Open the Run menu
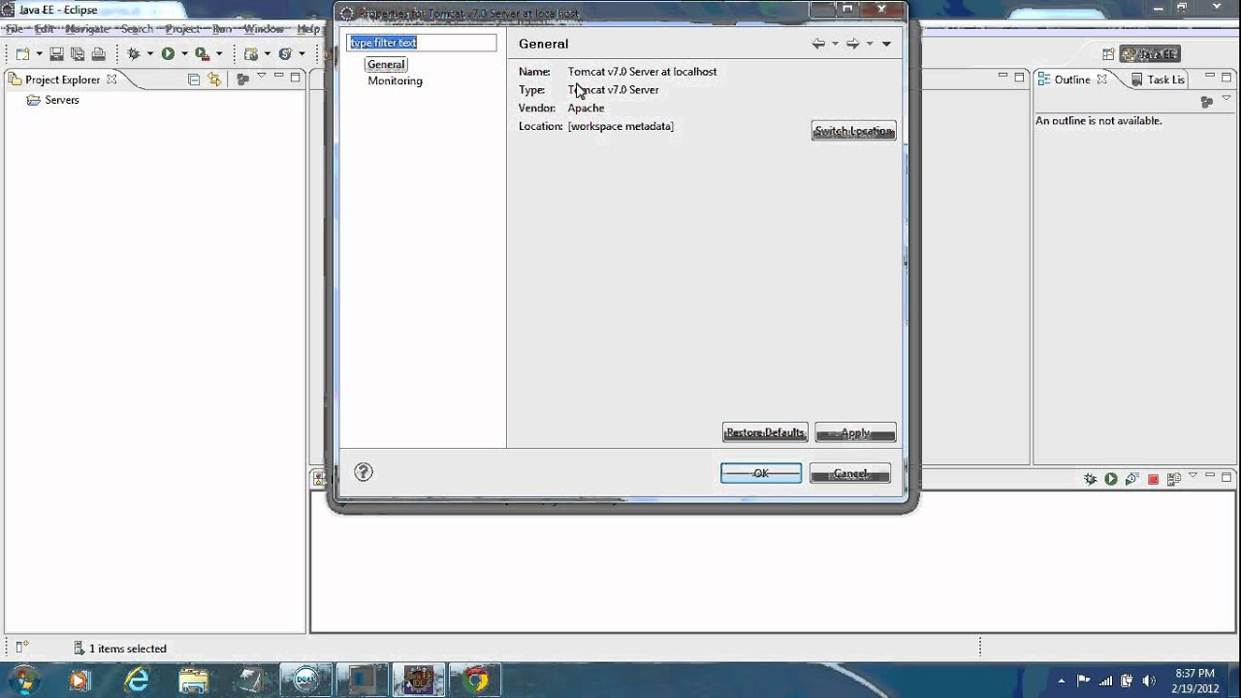This screenshot has width=1241, height=698. pos(222,29)
